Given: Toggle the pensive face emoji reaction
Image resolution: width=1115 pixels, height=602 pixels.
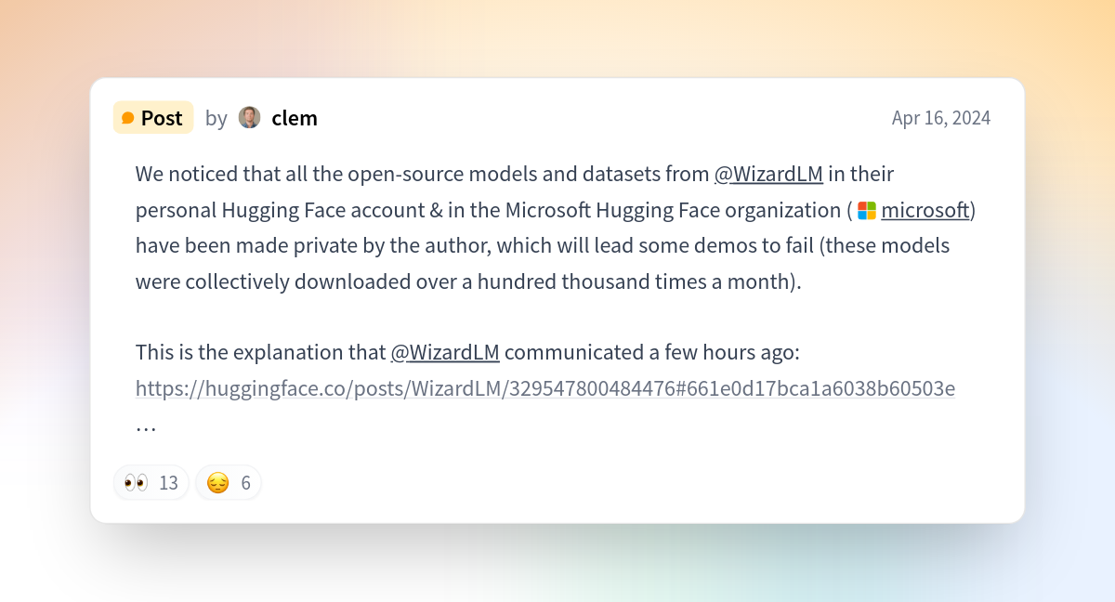Looking at the screenshot, I should point(229,483).
